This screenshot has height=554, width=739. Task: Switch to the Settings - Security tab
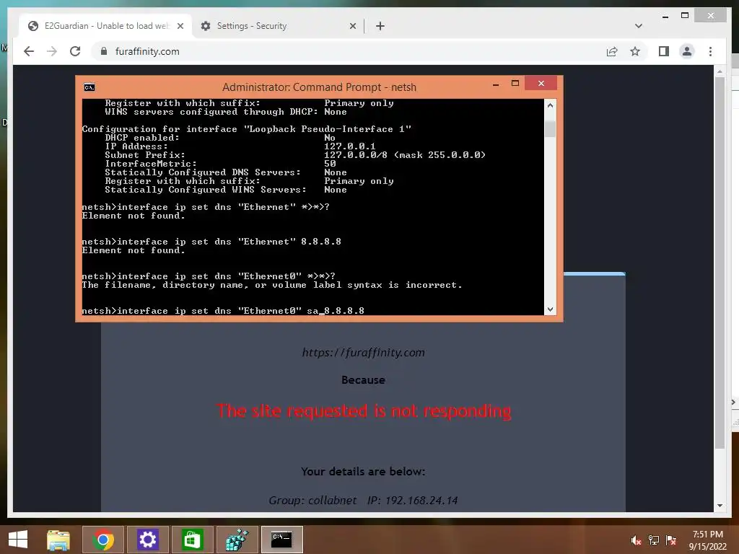click(278, 26)
